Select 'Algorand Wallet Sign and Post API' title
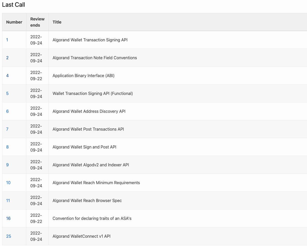This screenshot has height=246, width=307. pos(84,147)
